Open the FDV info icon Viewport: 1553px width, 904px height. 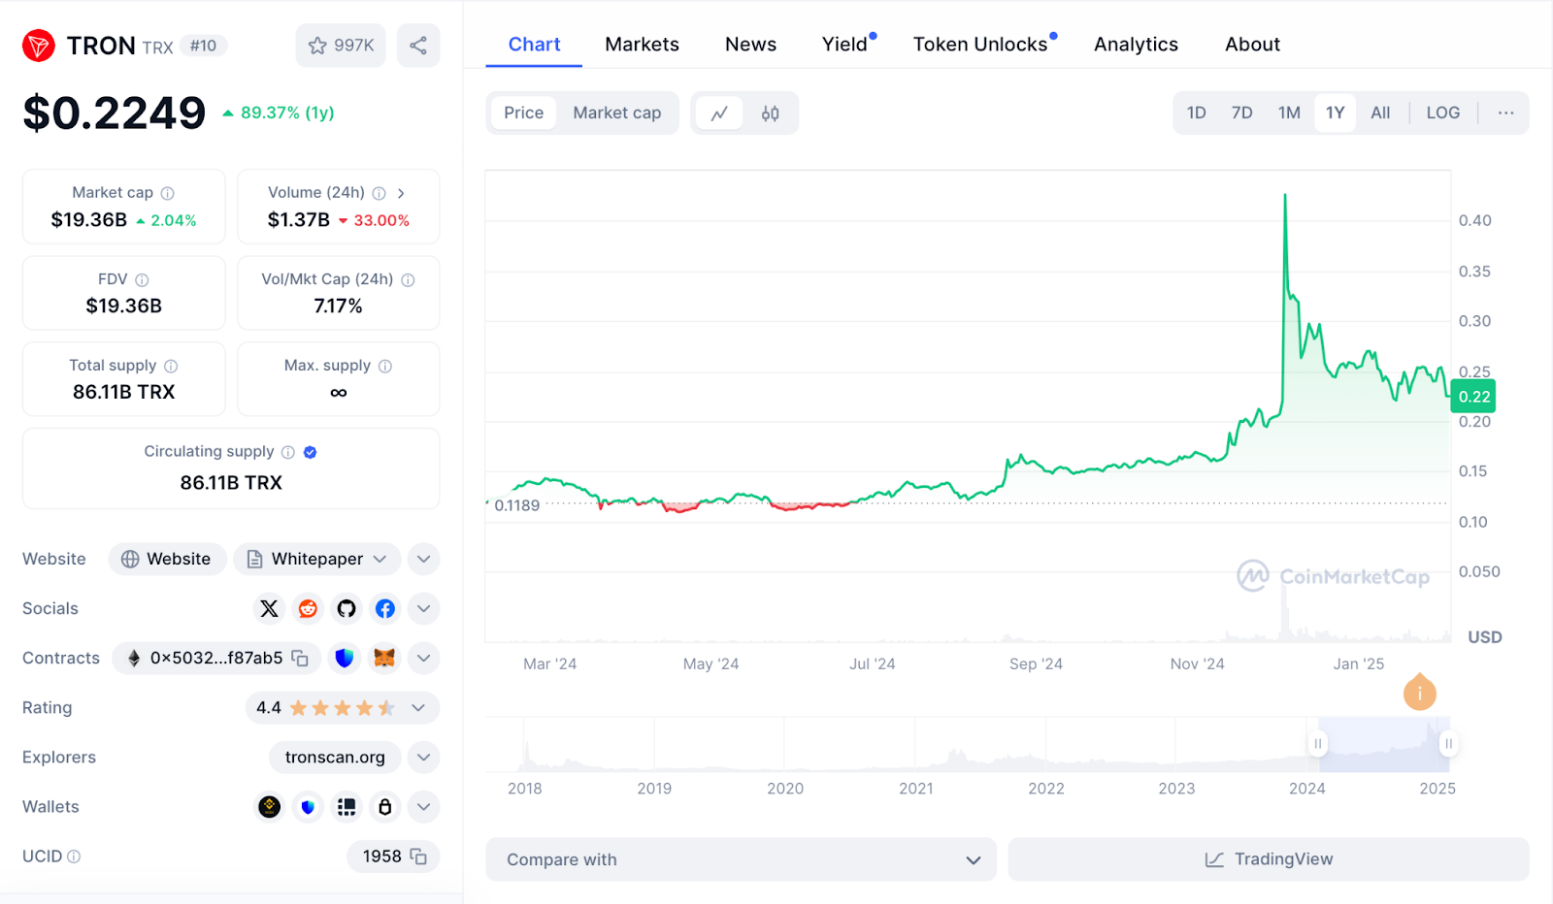(x=142, y=279)
